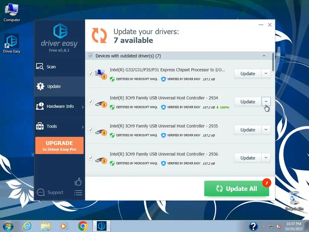Open Update dropdown arrow for Controller 2934
This screenshot has height=232, width=309.
point(266,101)
